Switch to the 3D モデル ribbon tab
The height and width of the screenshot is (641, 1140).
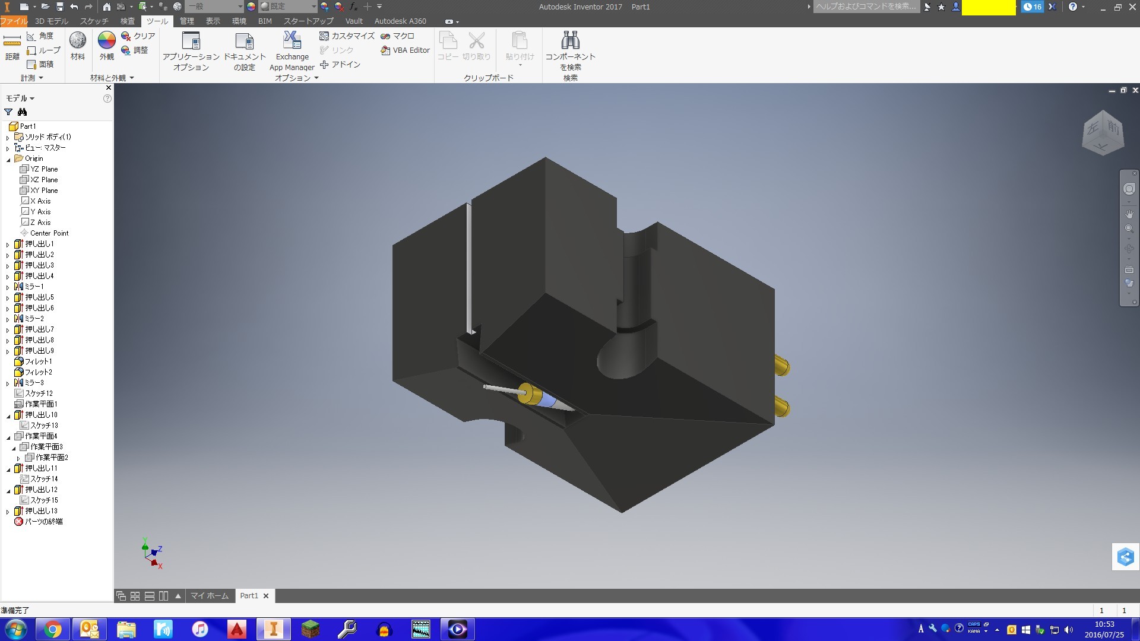(52, 21)
